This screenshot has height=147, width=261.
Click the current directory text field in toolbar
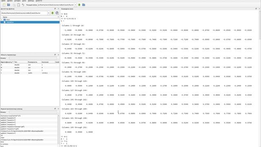pyautogui.click(x=56, y=5)
